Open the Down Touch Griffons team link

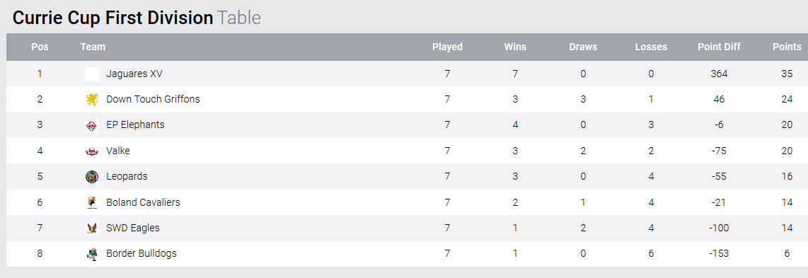point(153,99)
